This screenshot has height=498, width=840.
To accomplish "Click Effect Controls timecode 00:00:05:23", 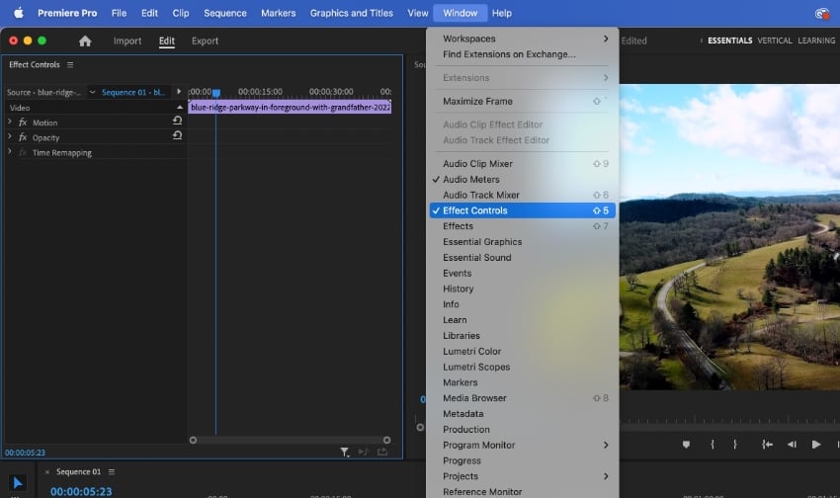I will (x=25, y=453).
